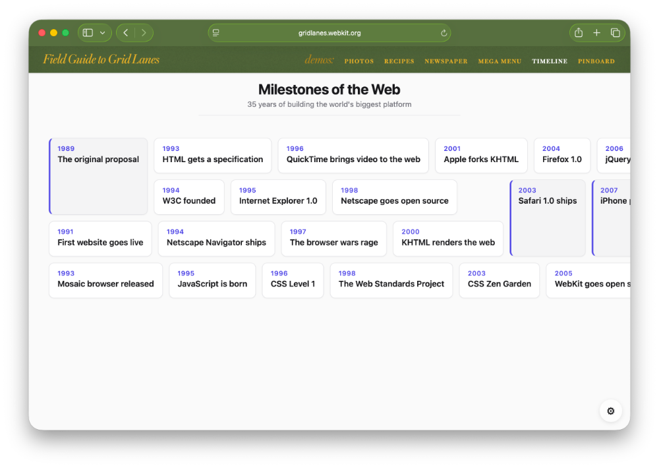This screenshot has width=659, height=468.
Task: Click the W3C founded card
Action: pos(189,197)
